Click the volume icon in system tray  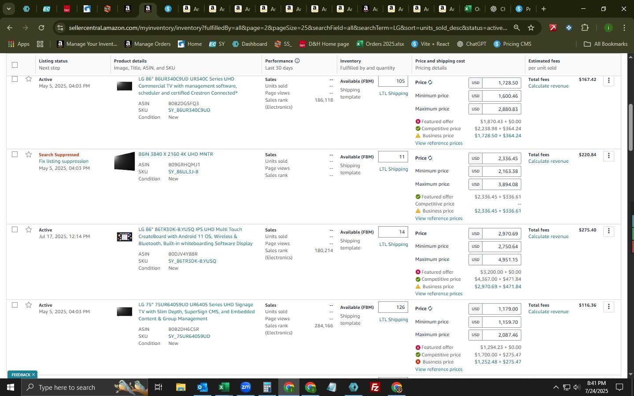point(577,387)
